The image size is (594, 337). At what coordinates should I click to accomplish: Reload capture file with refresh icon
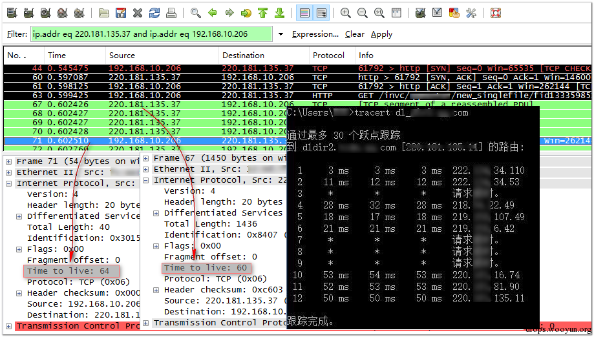(x=154, y=13)
